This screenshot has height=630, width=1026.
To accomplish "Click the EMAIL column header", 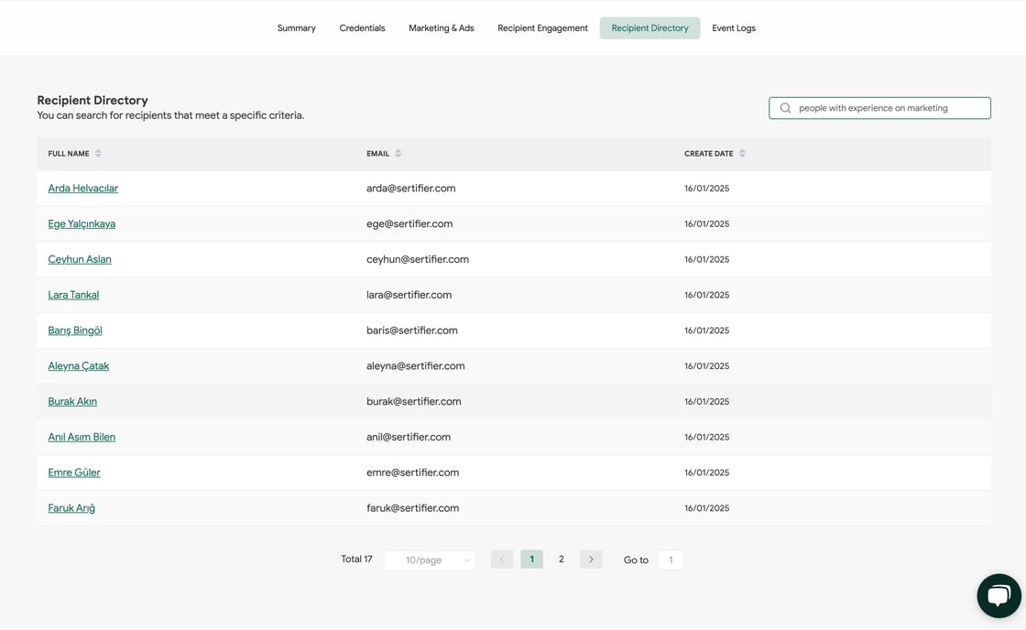I will click(377, 154).
